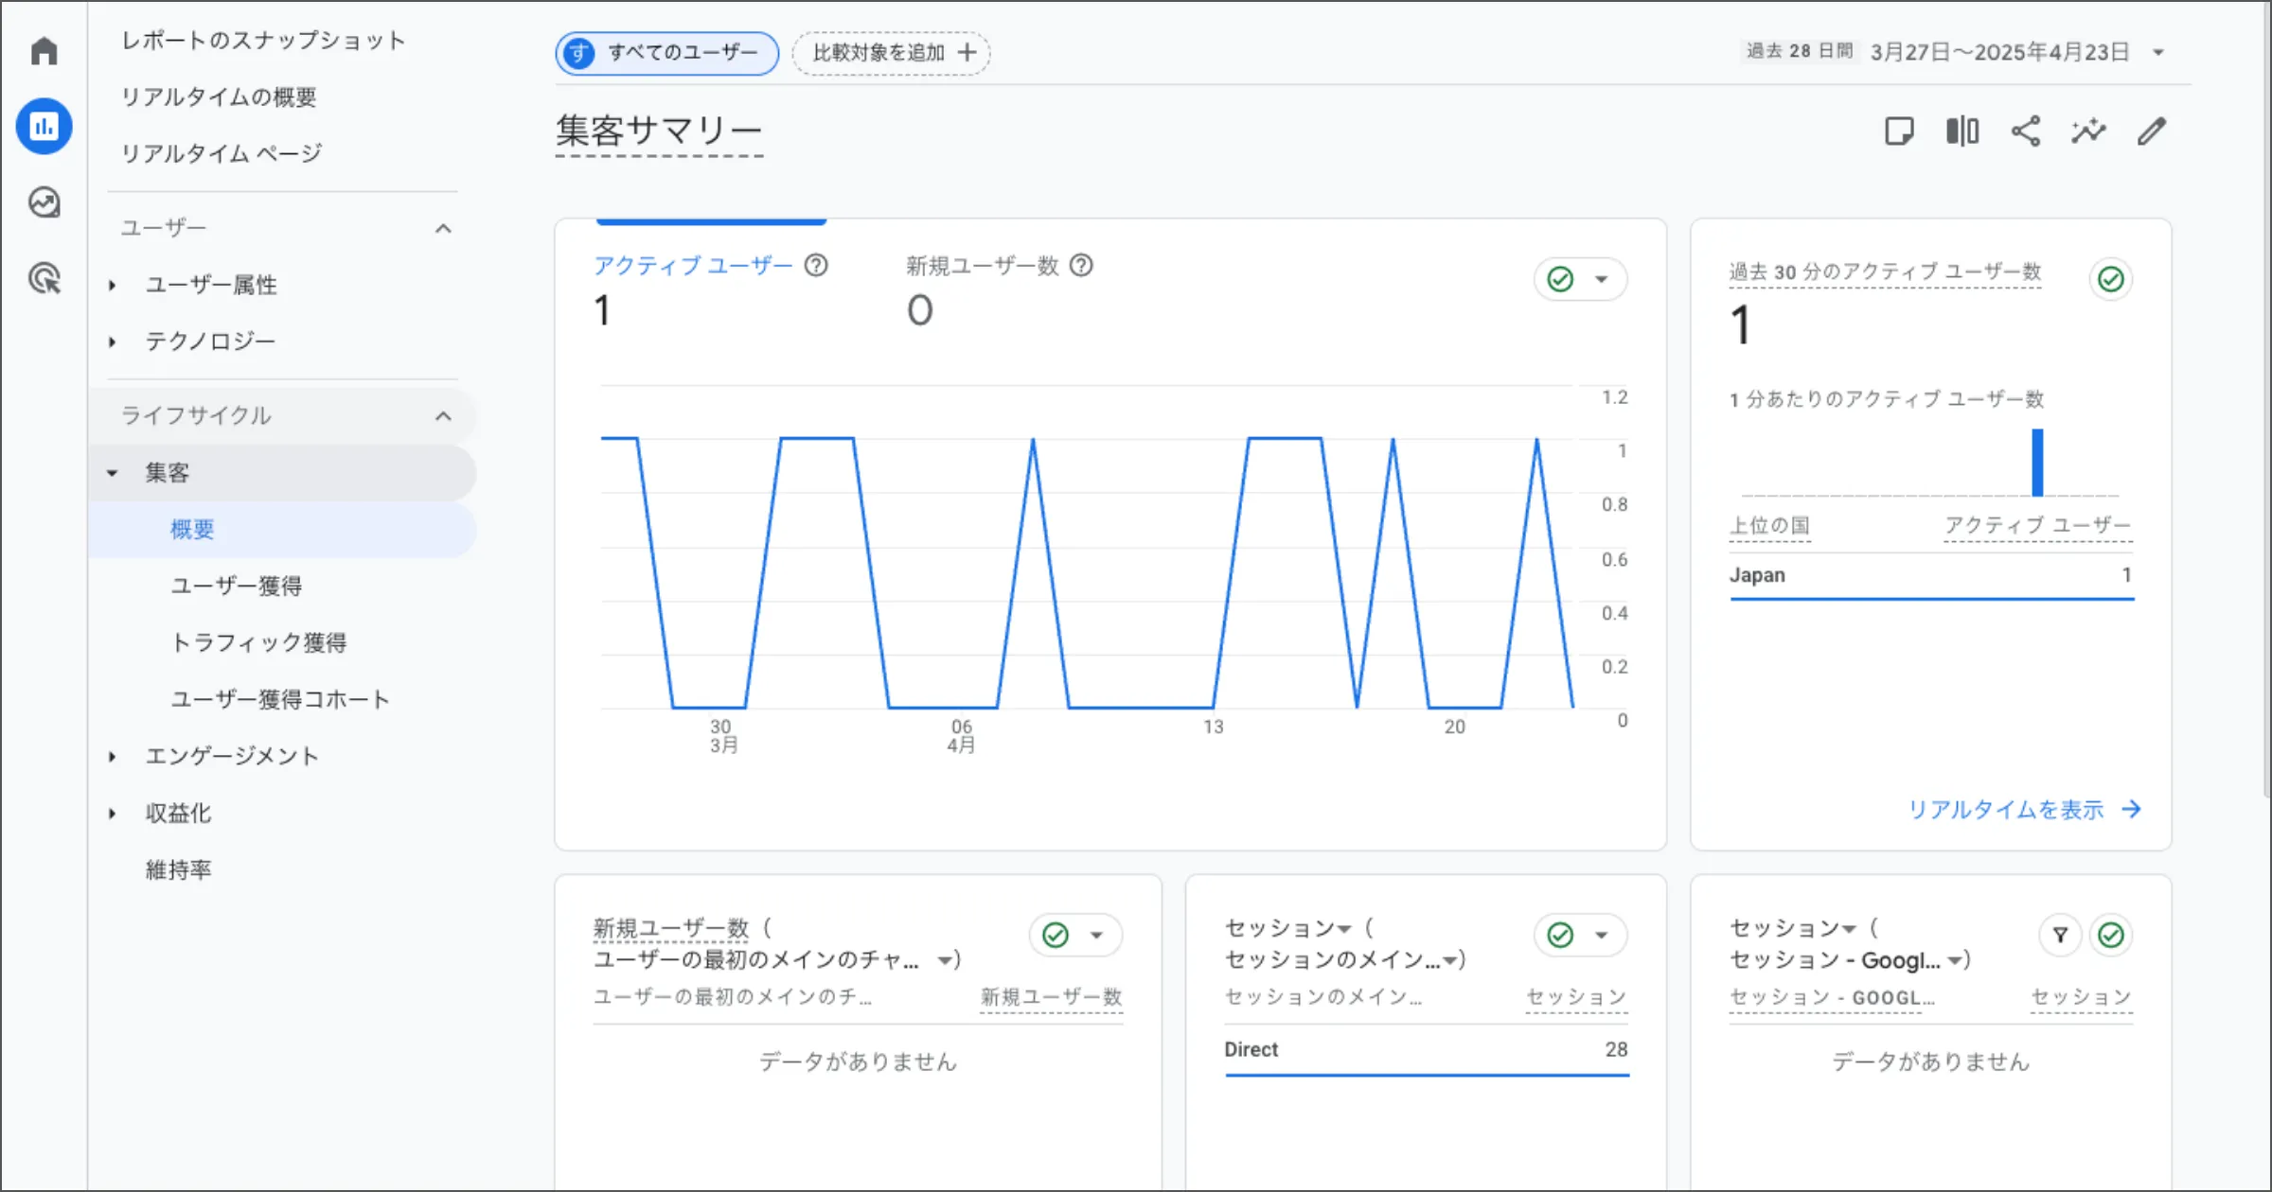Image resolution: width=2272 pixels, height=1192 pixels.
Task: Open リアルタイム ページ
Action: (x=222, y=153)
